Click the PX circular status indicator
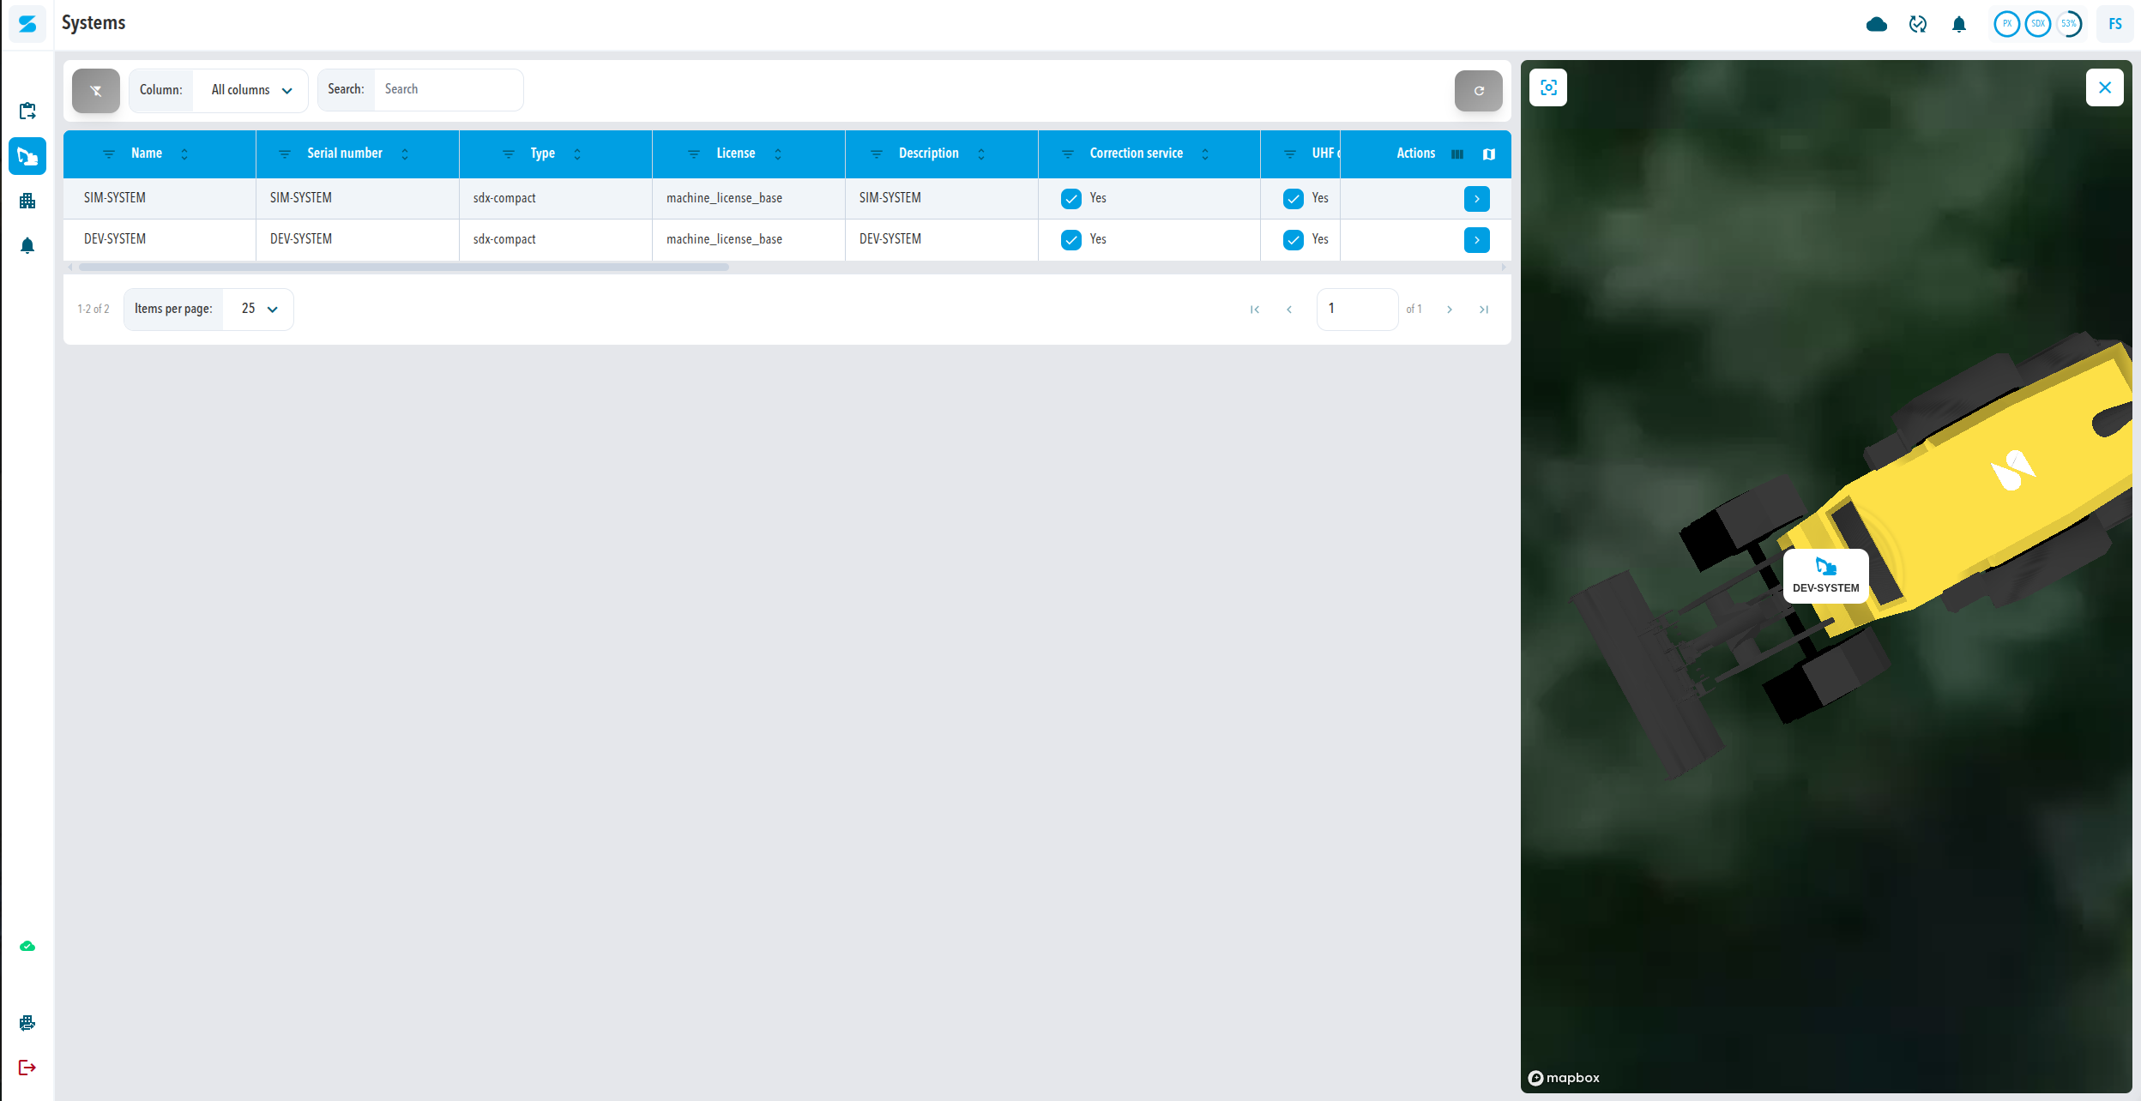Image resolution: width=2141 pixels, height=1101 pixels. click(2007, 24)
